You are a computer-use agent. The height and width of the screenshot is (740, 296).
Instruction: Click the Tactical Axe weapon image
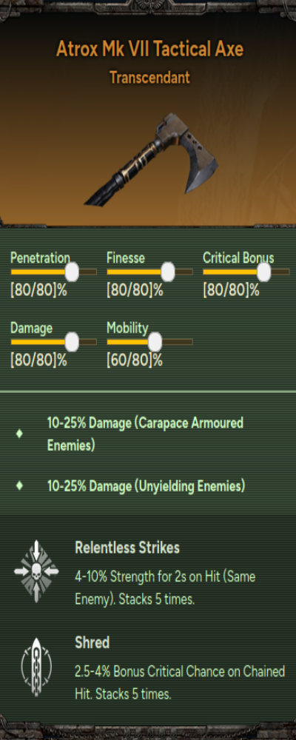pyautogui.click(x=151, y=160)
